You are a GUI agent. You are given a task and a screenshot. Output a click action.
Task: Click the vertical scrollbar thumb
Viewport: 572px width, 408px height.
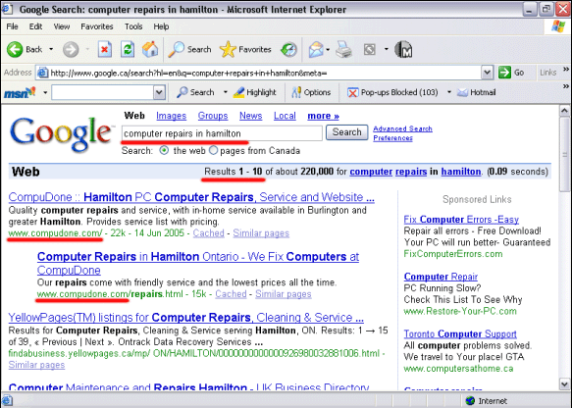(x=564, y=154)
